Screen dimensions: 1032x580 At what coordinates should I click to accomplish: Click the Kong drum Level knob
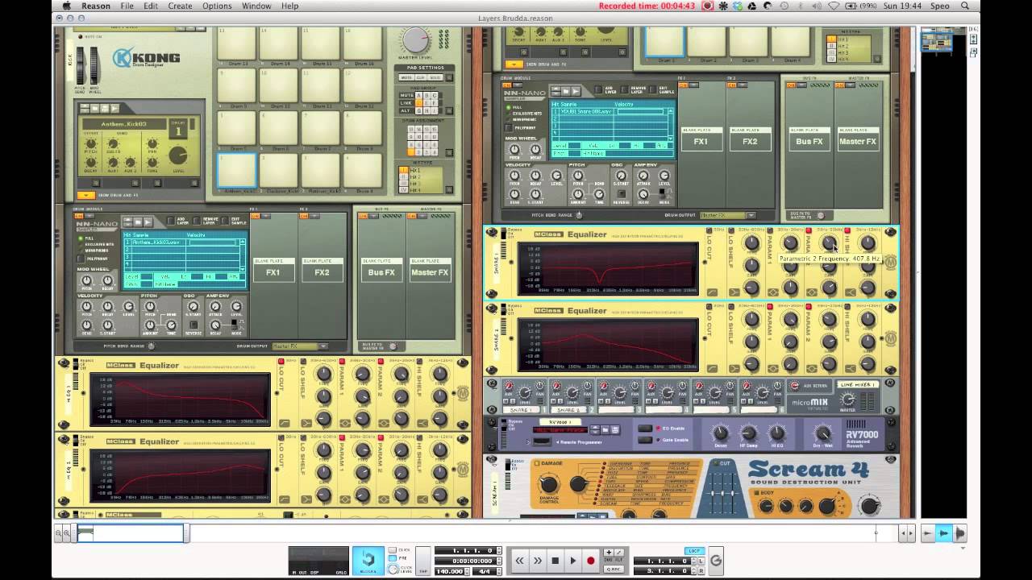pos(177,155)
